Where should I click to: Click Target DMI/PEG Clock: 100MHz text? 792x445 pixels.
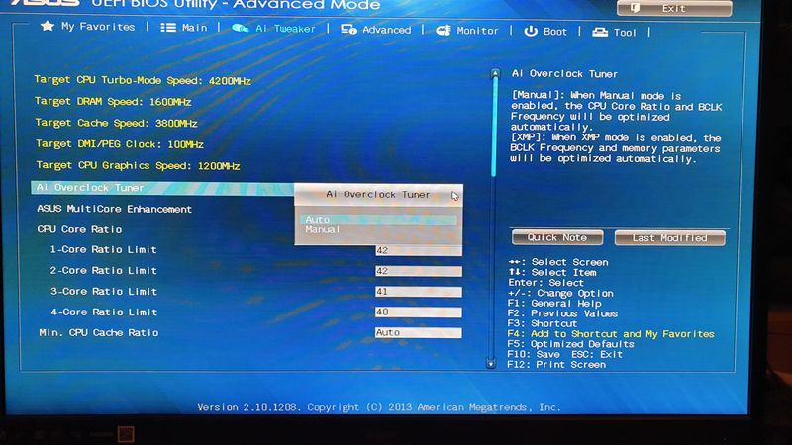(119, 143)
